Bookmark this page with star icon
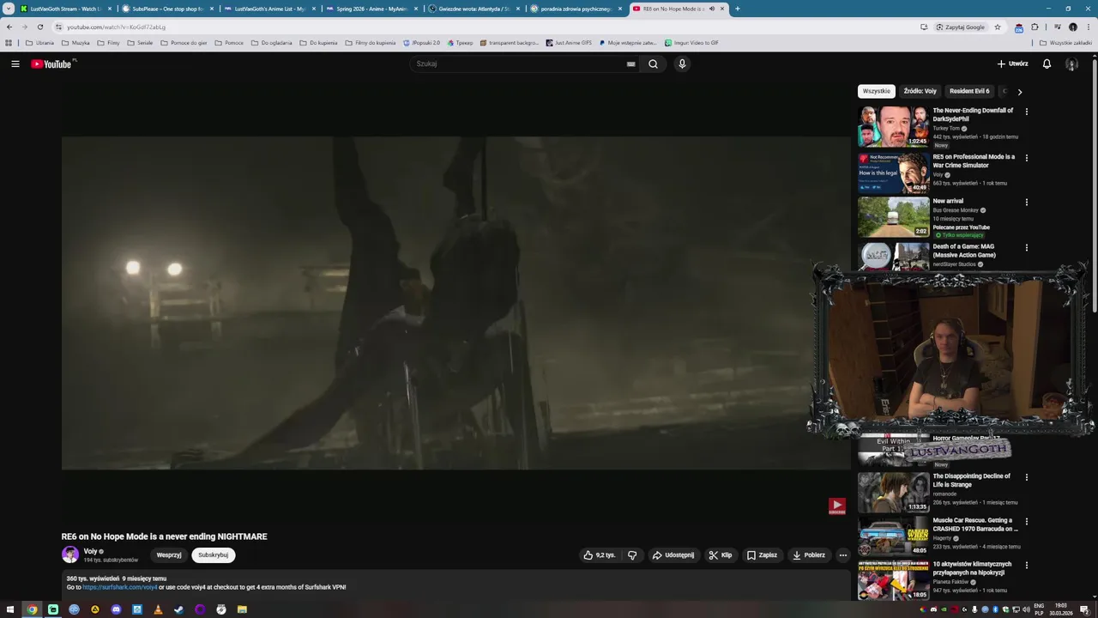The image size is (1098, 618). pos(998,27)
